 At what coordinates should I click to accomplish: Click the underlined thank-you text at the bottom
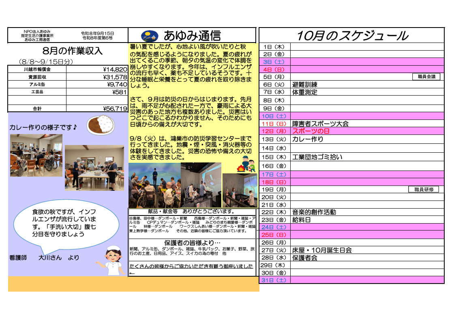(x=191, y=269)
